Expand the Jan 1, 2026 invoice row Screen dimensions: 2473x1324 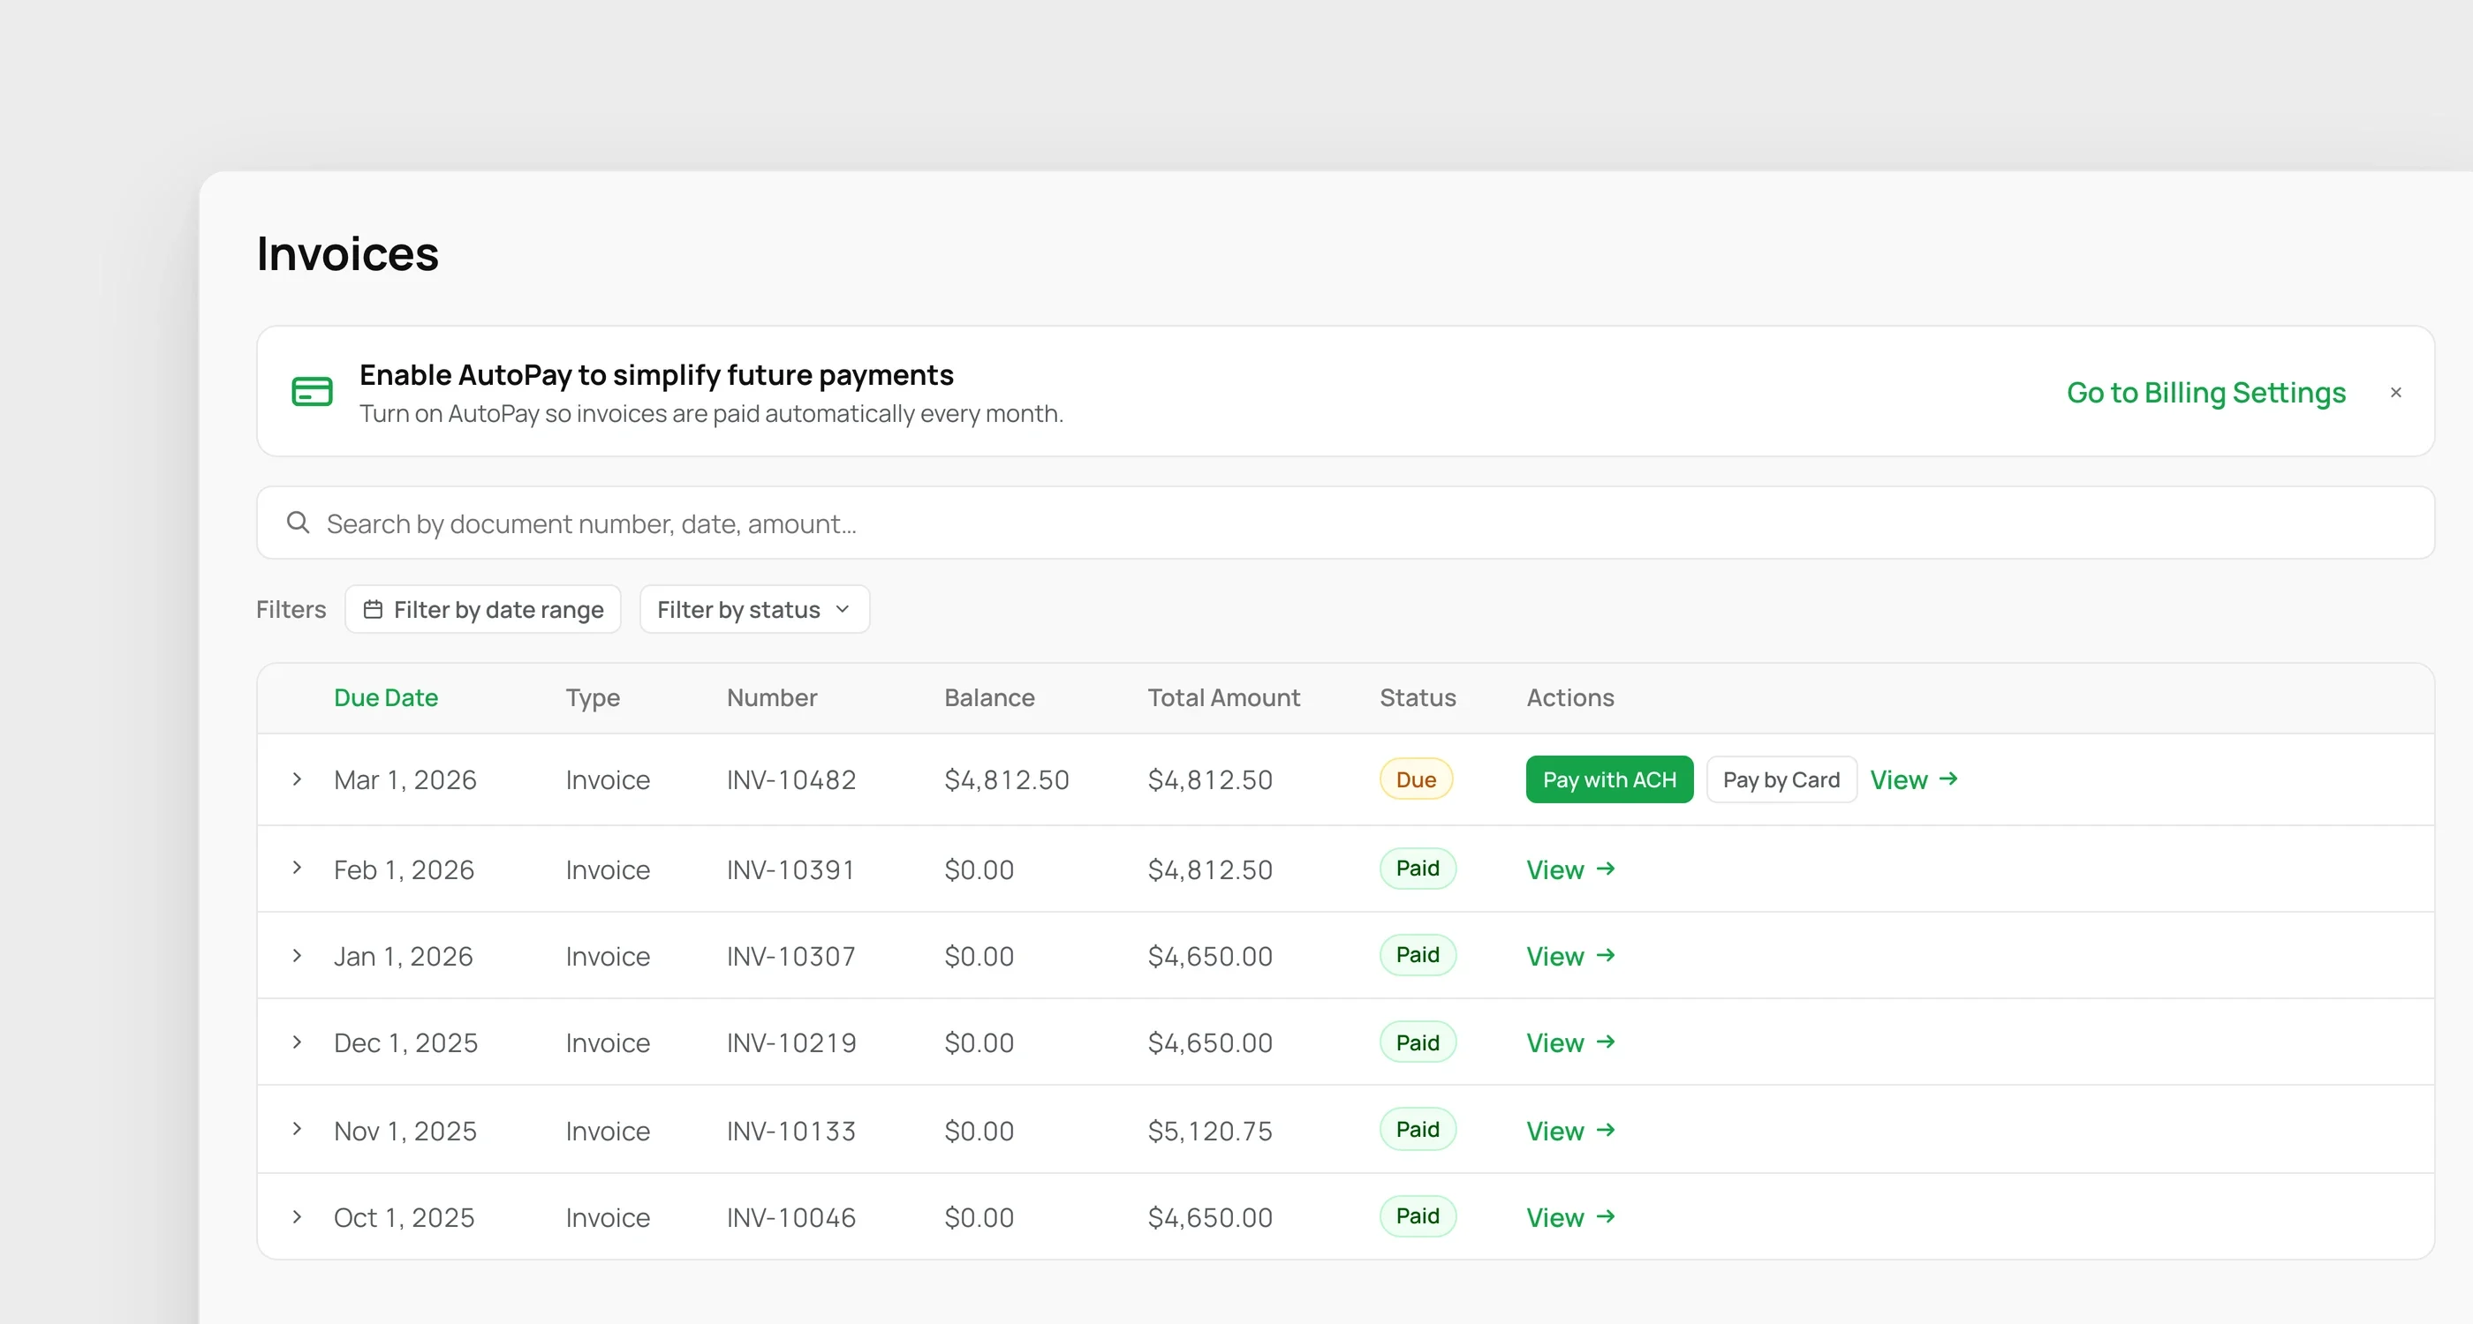point(297,956)
